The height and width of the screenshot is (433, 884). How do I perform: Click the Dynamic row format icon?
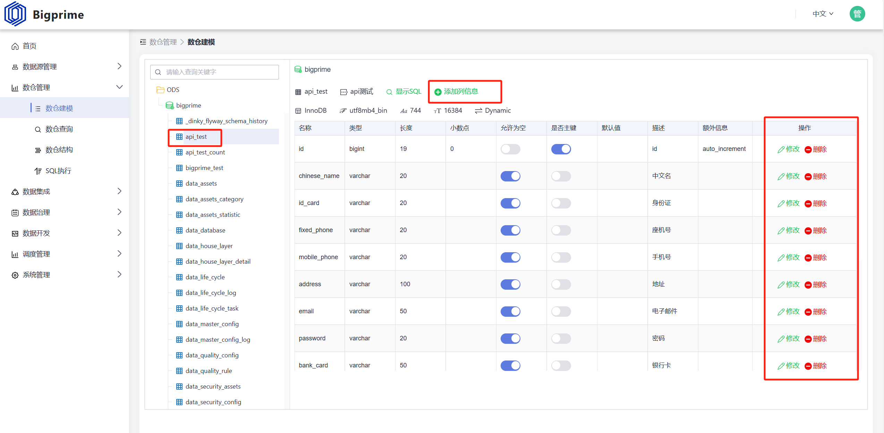coord(478,111)
